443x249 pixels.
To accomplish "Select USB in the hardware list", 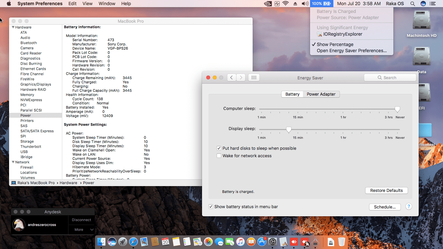I will pyautogui.click(x=24, y=152).
